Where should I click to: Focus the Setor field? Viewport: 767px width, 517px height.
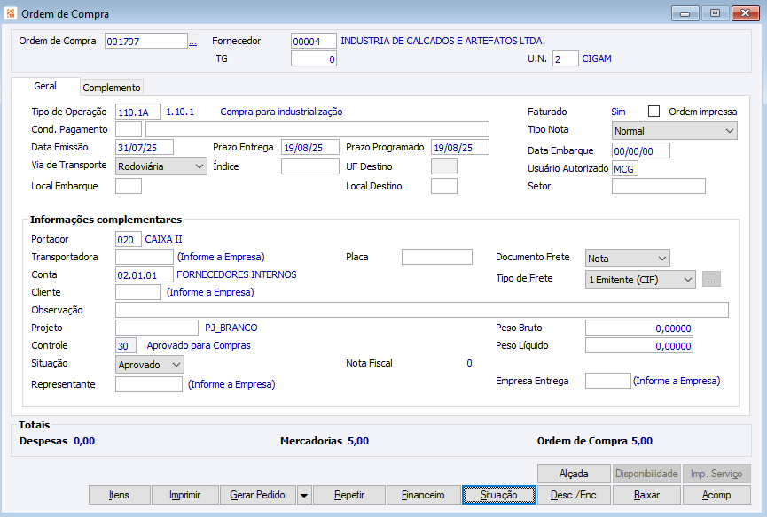(659, 186)
